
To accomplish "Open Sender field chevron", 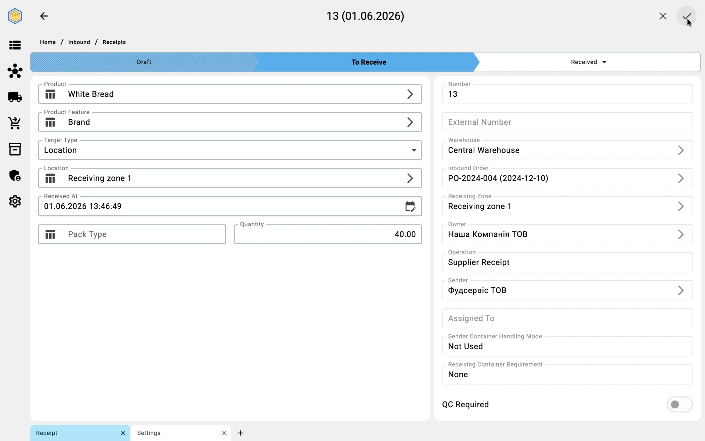I will [x=681, y=291].
